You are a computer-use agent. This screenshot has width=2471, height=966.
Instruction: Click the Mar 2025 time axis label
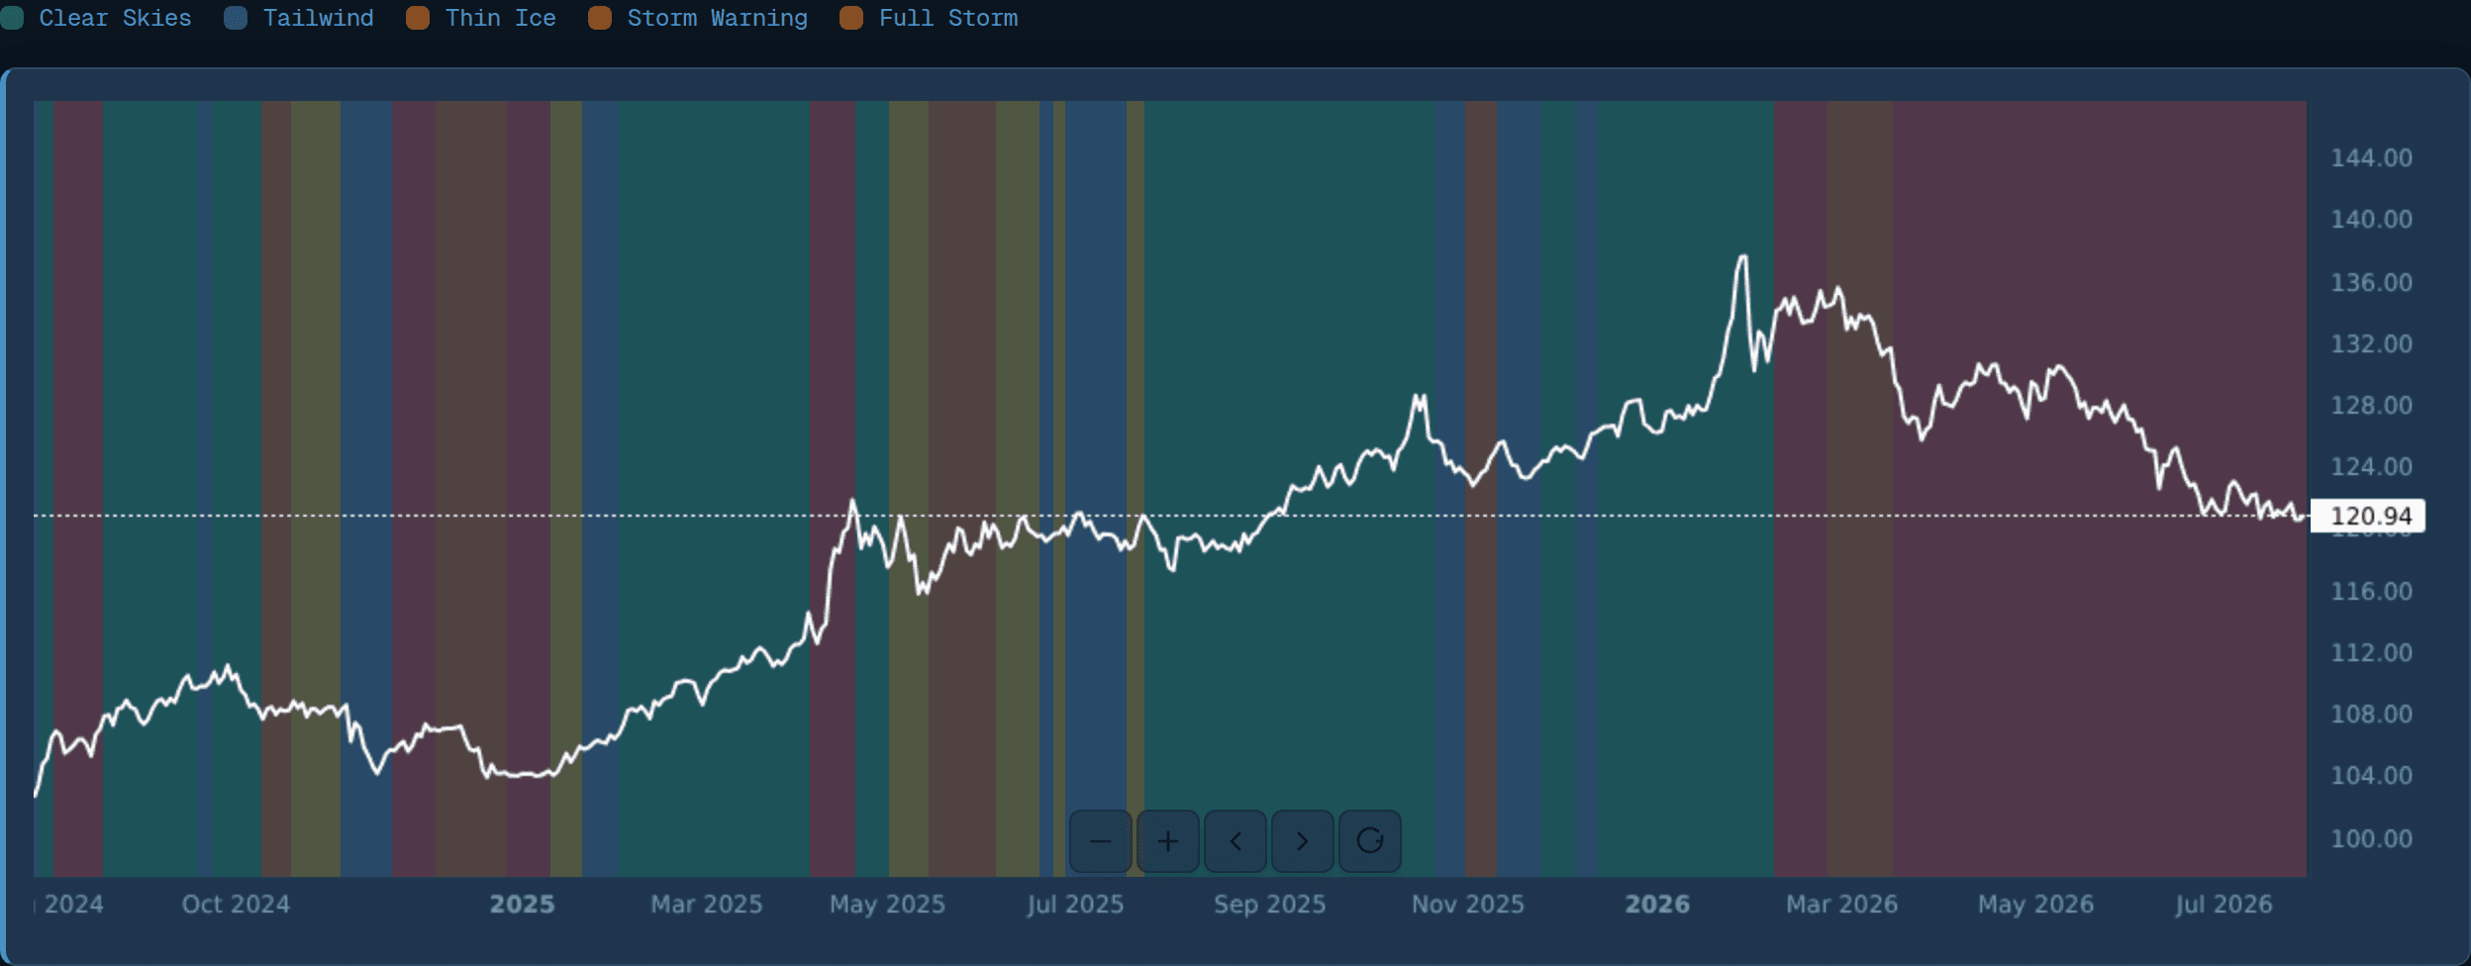point(707,905)
